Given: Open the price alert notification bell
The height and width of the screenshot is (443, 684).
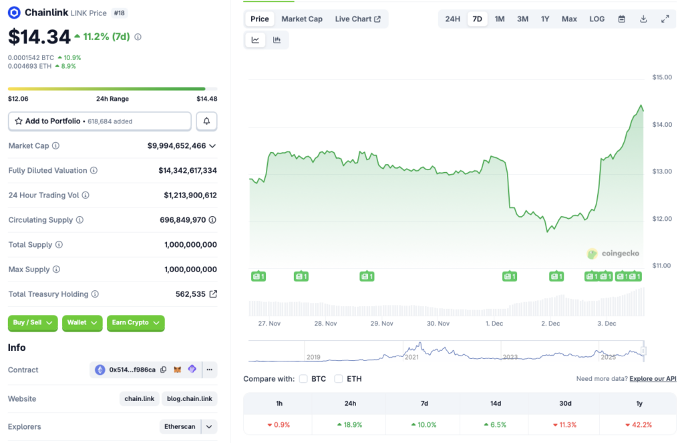Looking at the screenshot, I should click(206, 121).
